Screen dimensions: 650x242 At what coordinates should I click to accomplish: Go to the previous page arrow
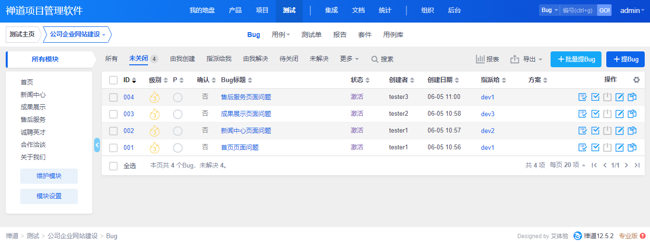pos(605,165)
